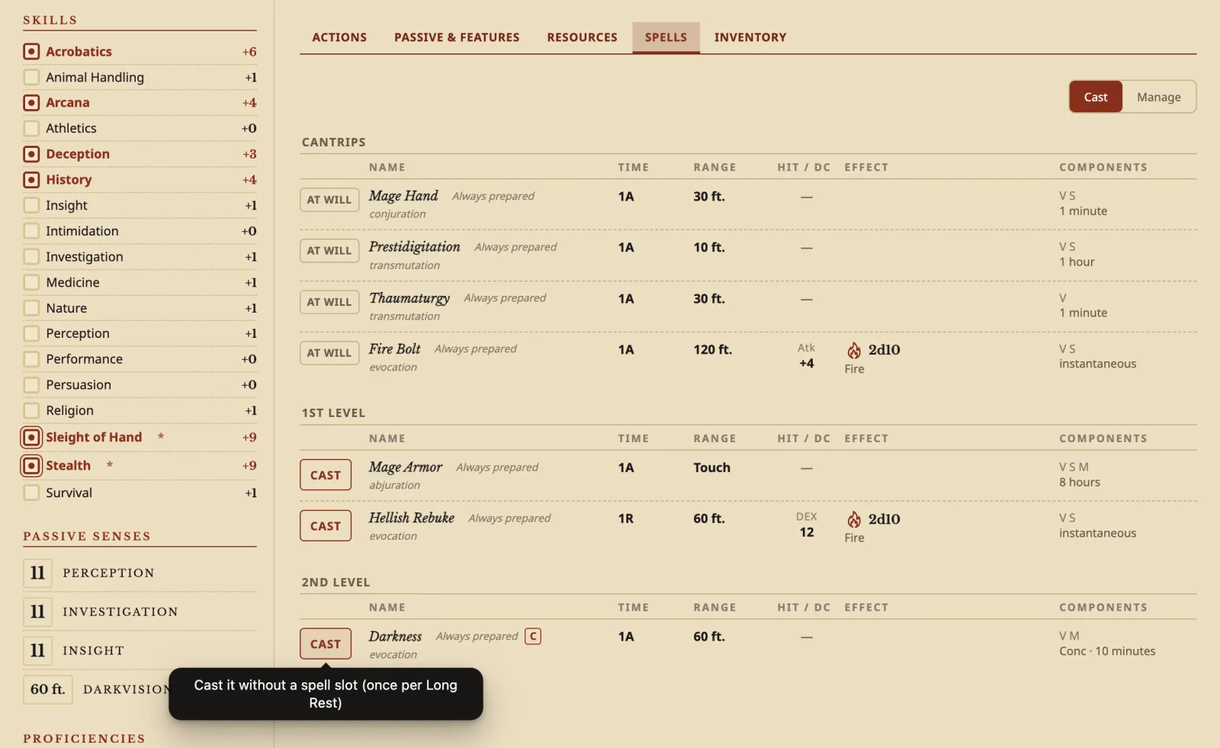Open the Actions tab
Viewport: 1220px width, 748px height.
[x=339, y=37]
